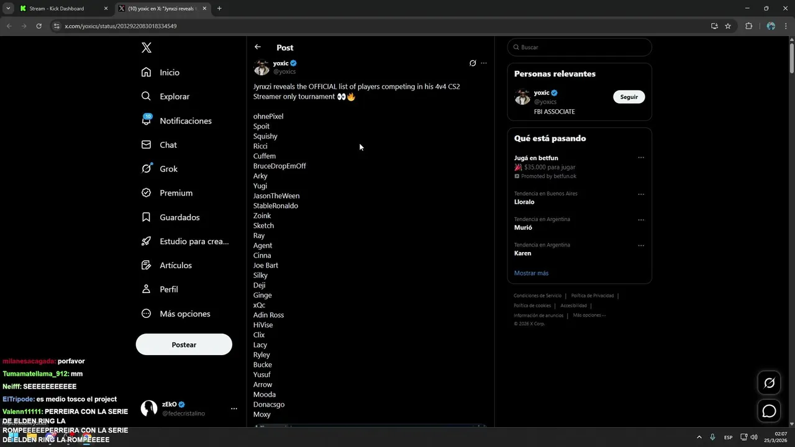Open the browser extensions puzzle icon
Screen dimensions: 795x447
click(x=748, y=26)
